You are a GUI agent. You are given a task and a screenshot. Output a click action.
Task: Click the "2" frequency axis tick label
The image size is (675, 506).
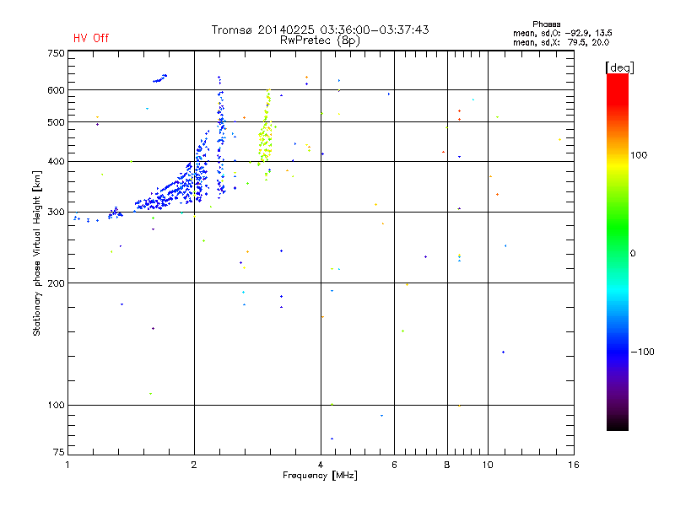[x=194, y=465]
